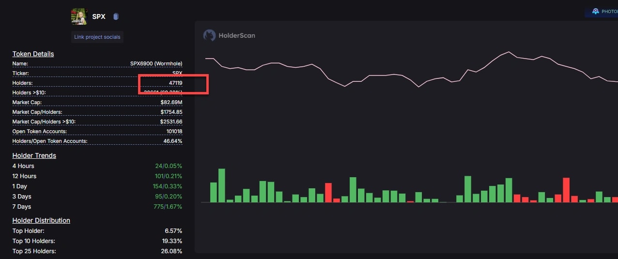
Task: Select the Token Details heading
Action: click(x=33, y=54)
